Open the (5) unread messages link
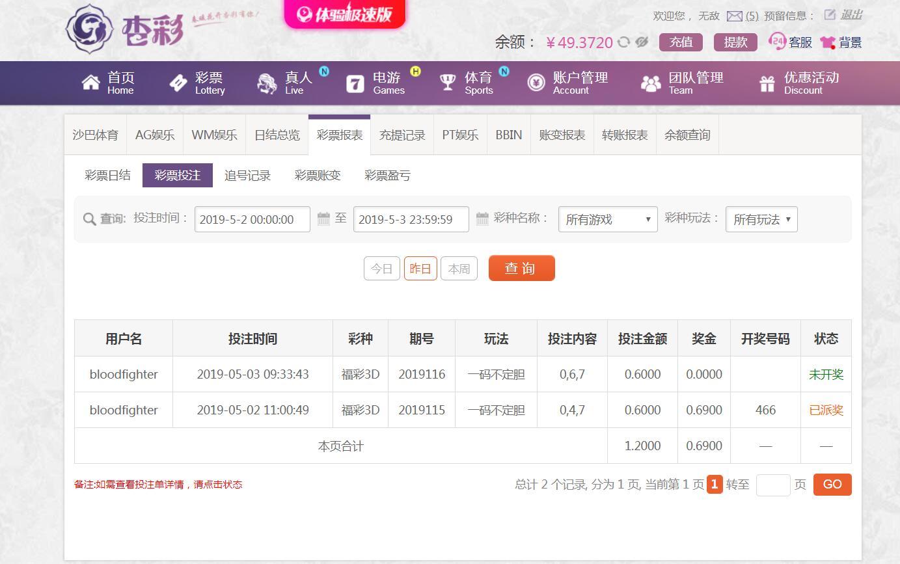Image resolution: width=900 pixels, height=564 pixels. 752,16
